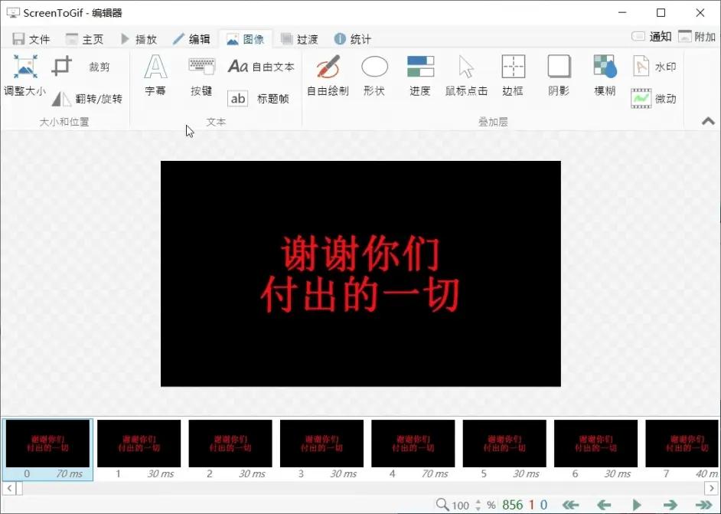This screenshot has width=721, height=514.
Task: Select frame 3 thumbnail
Action: [x=322, y=450]
